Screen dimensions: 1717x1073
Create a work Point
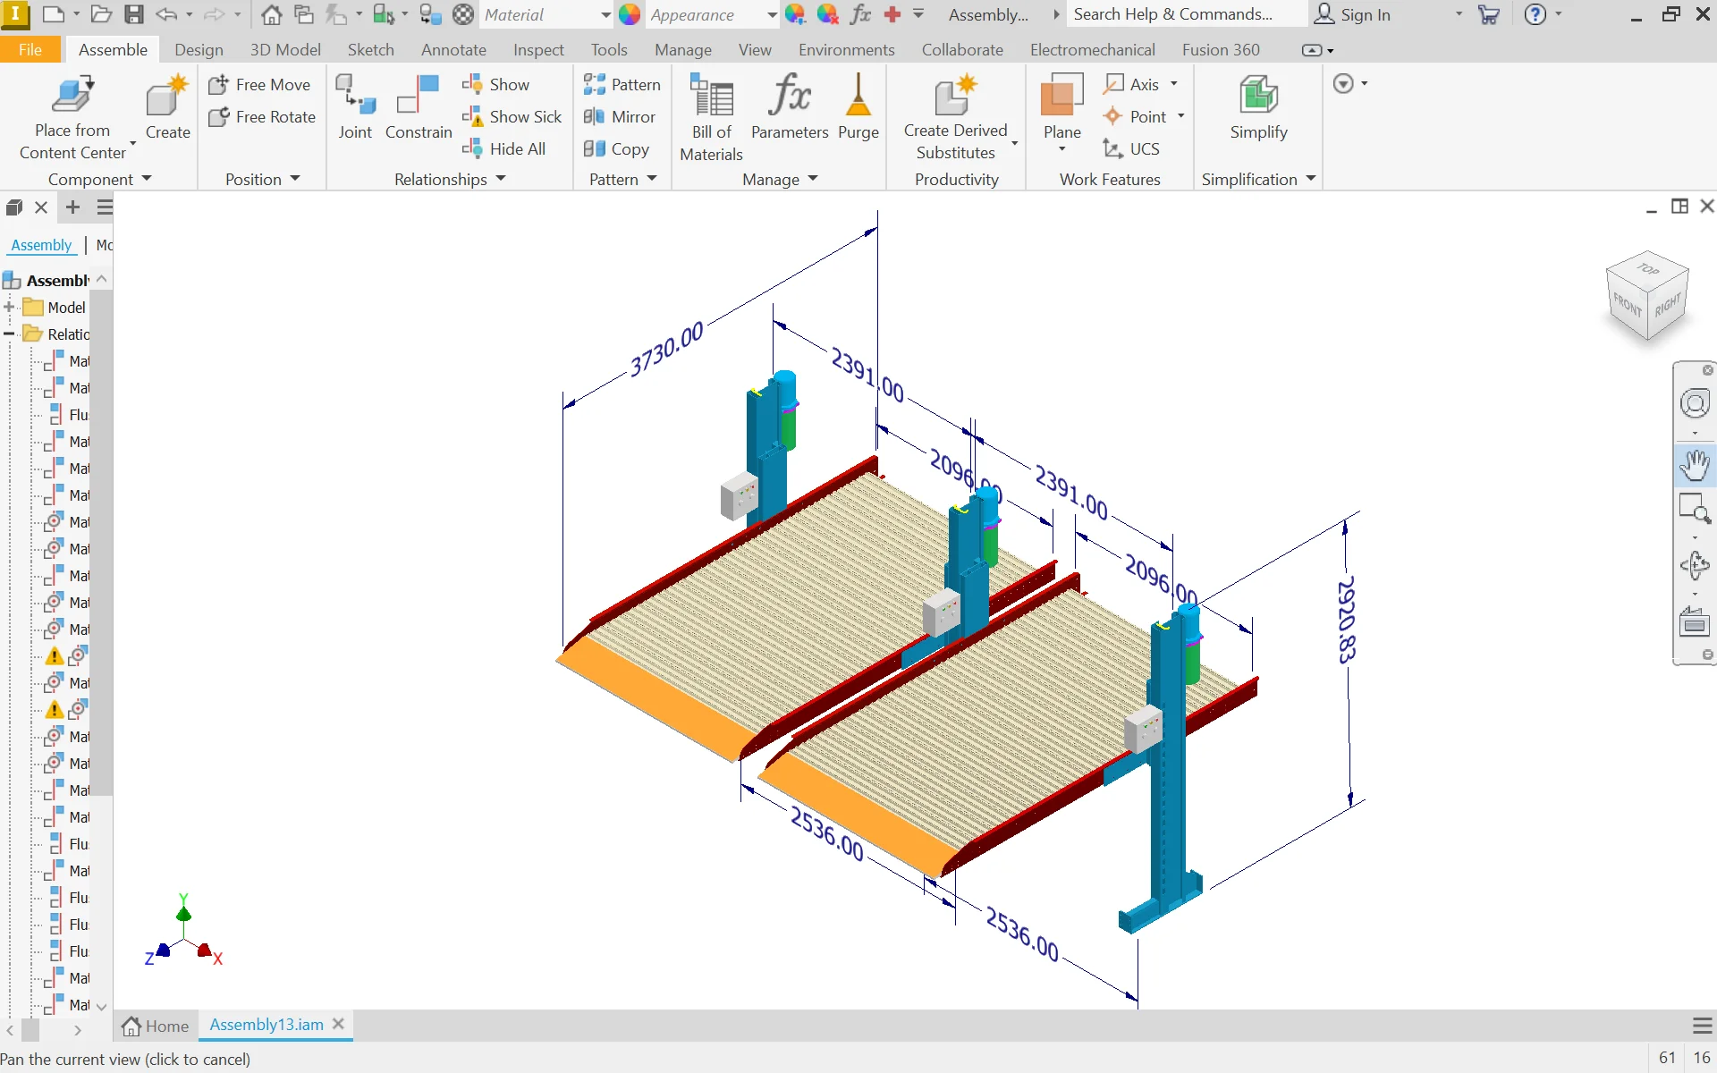tap(1134, 116)
